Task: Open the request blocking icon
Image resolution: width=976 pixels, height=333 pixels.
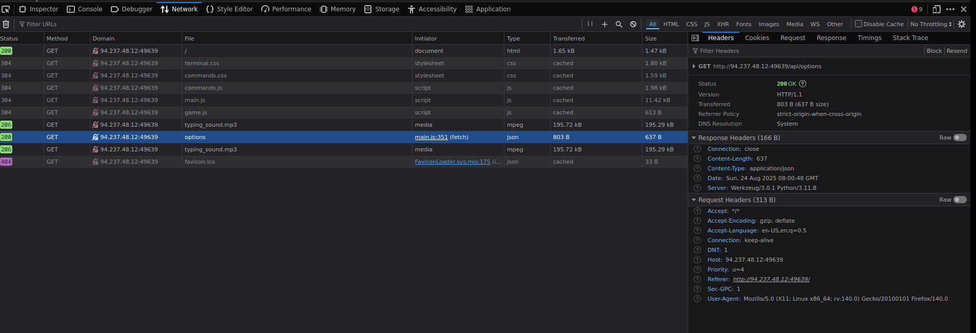Action: coord(633,24)
